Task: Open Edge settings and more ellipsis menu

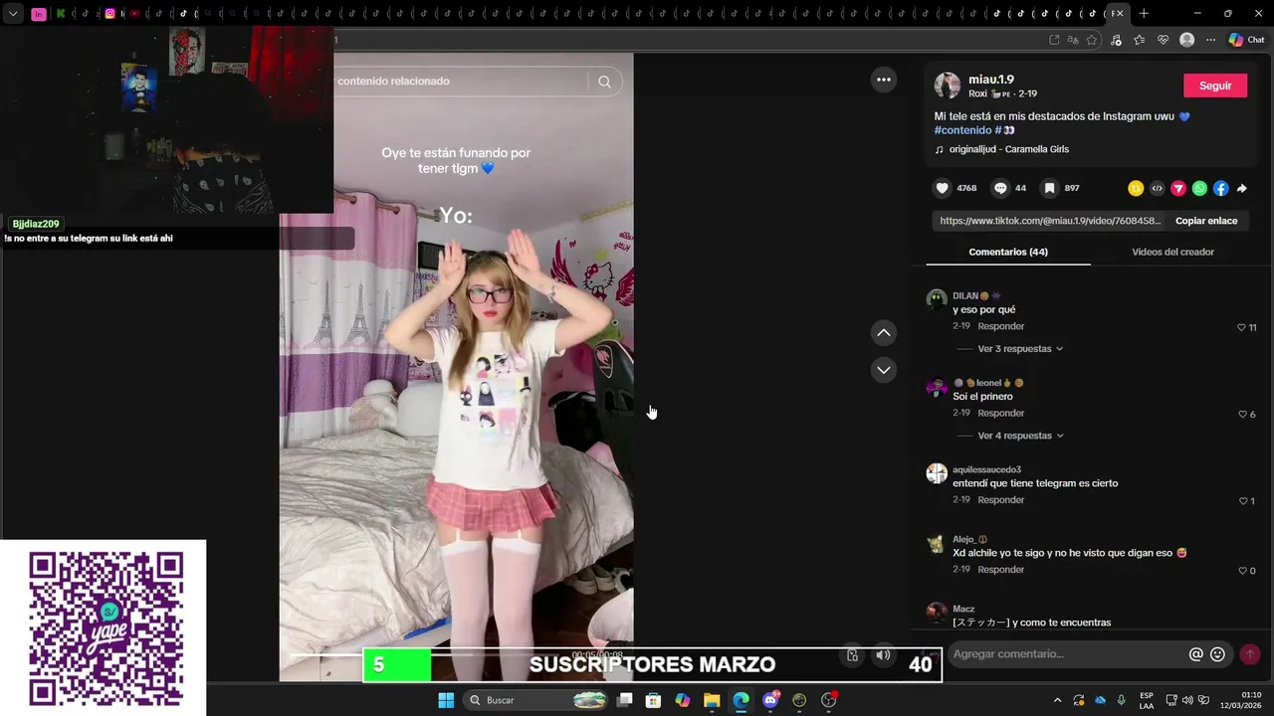Action: [x=1210, y=40]
